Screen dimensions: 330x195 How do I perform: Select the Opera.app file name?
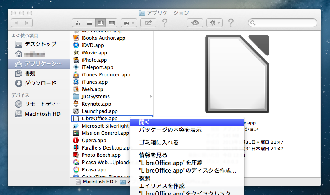(94, 141)
